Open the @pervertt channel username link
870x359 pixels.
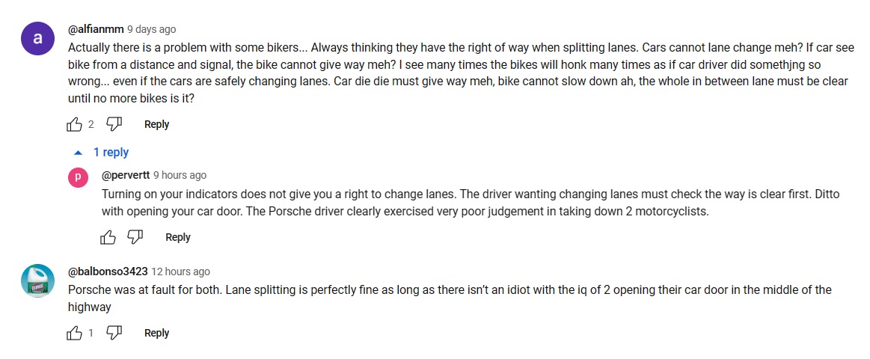[126, 175]
